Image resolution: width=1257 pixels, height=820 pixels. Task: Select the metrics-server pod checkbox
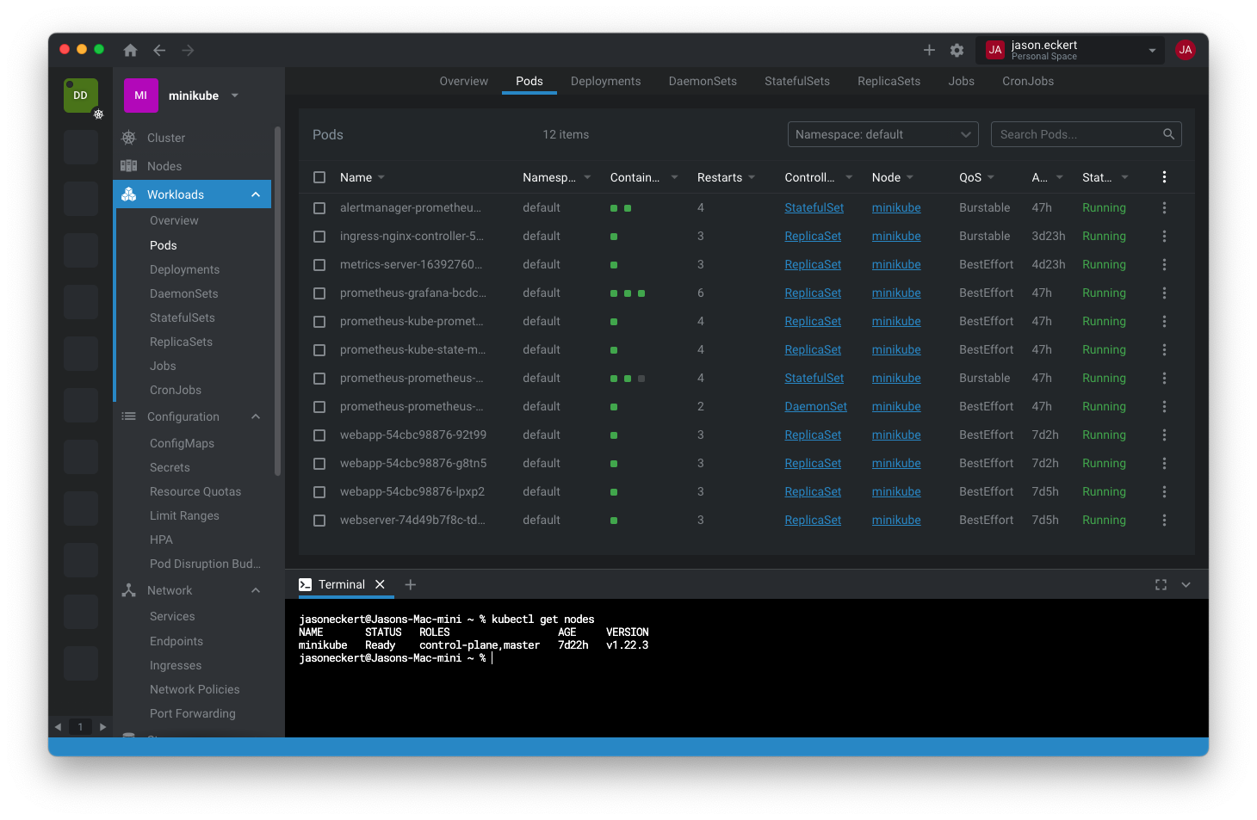pos(319,265)
